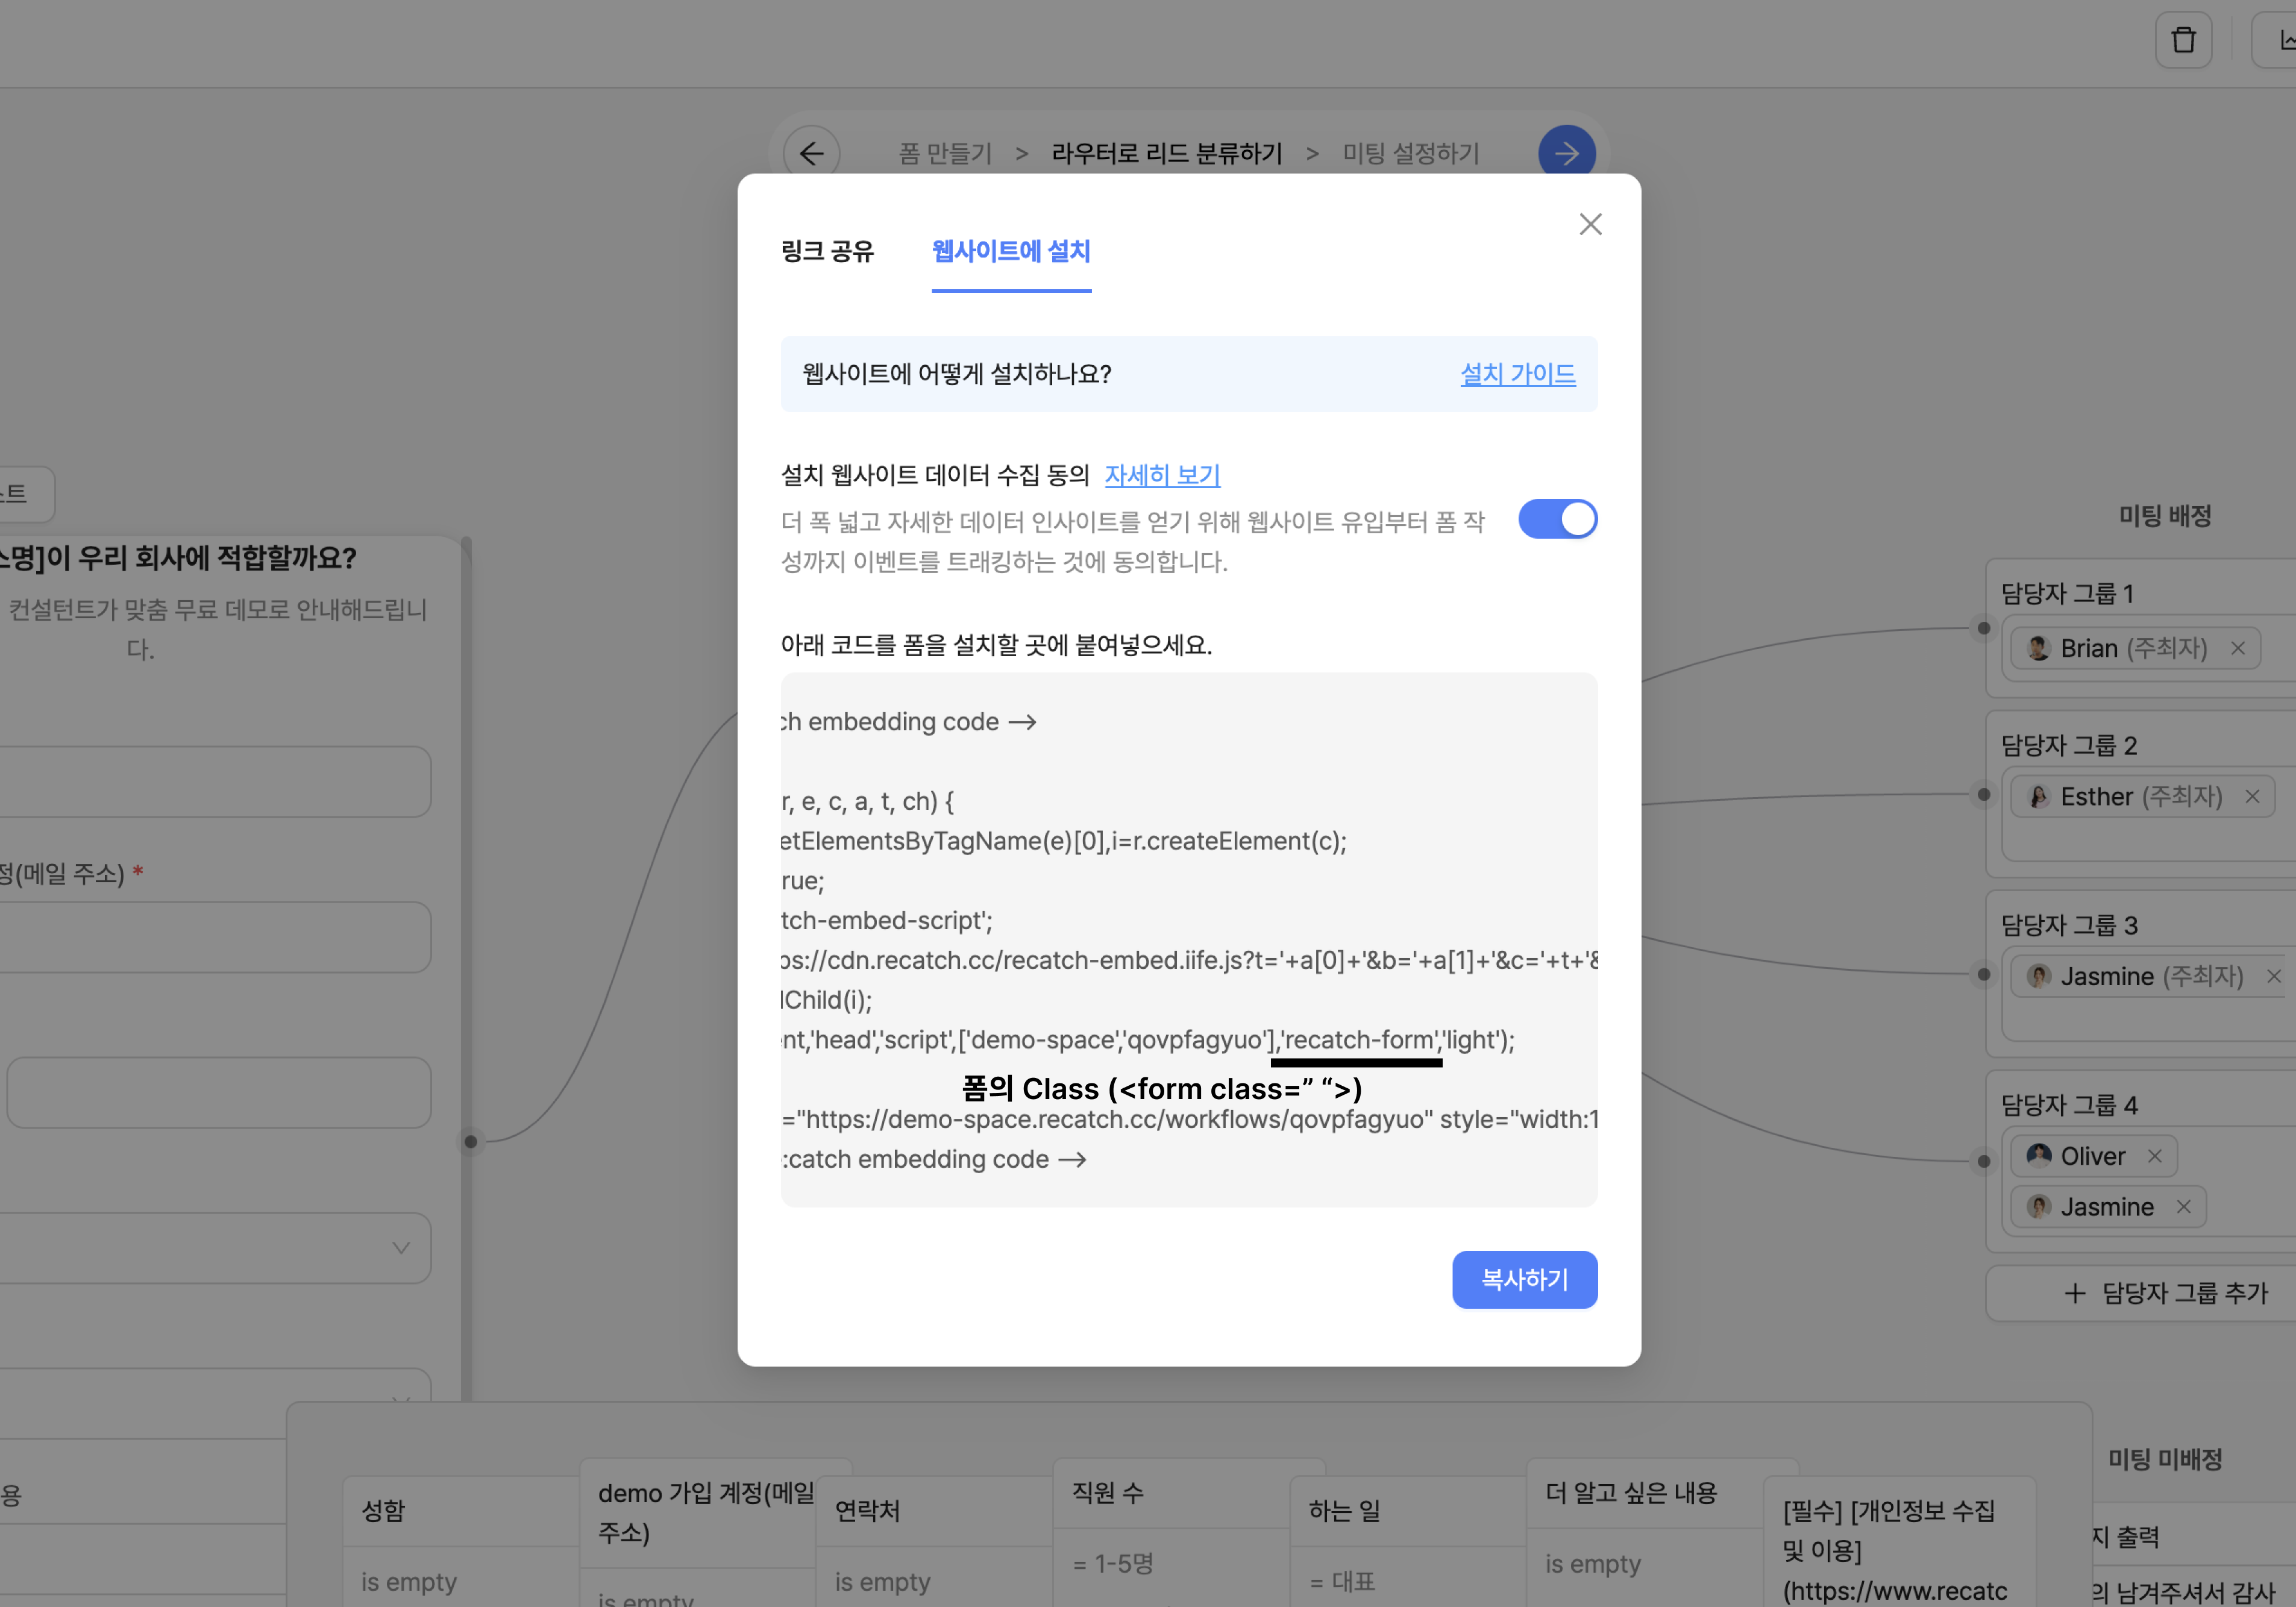Open the 설치 가이드 link

1517,374
